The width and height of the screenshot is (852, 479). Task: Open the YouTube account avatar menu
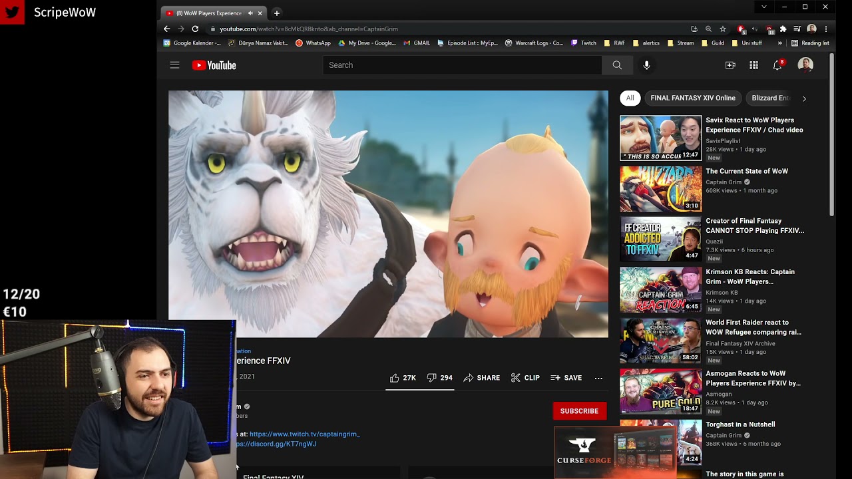tap(805, 65)
